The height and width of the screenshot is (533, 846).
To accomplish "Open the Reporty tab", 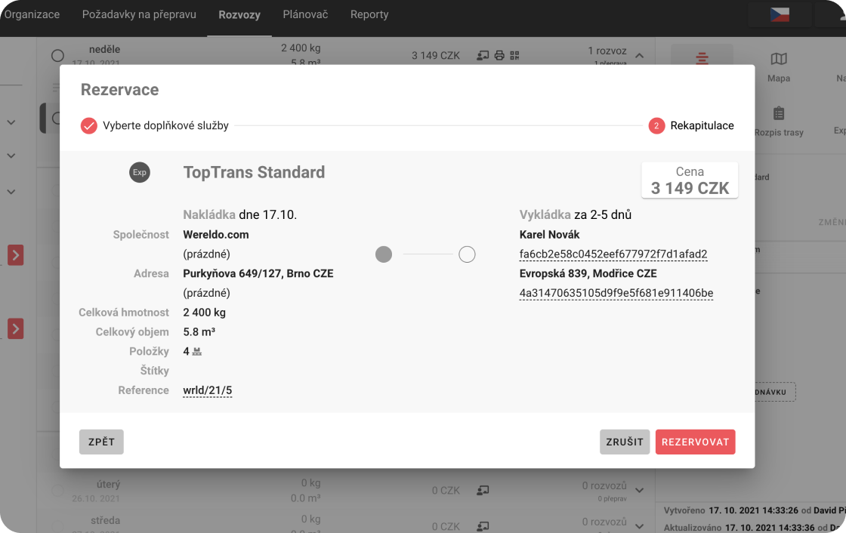I will [x=369, y=14].
